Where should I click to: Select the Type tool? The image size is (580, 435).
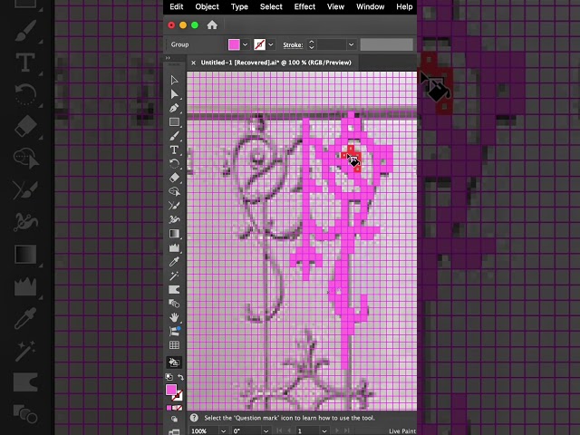tap(174, 150)
